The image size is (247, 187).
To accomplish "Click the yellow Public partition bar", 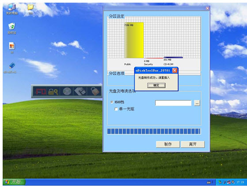I will click(134, 40).
